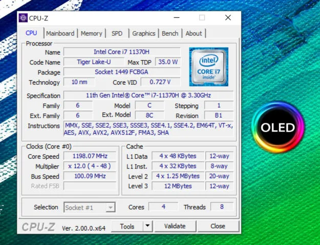This screenshot has height=245, width=320.
Task: Click the Intel Core i7 logo badge
Action: (x=208, y=66)
